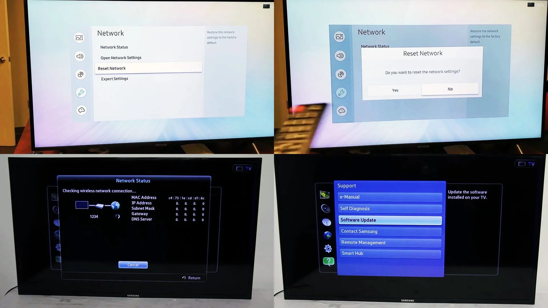The image size is (548, 308).
Task: Expand e-Manual support option
Action: 390,197
